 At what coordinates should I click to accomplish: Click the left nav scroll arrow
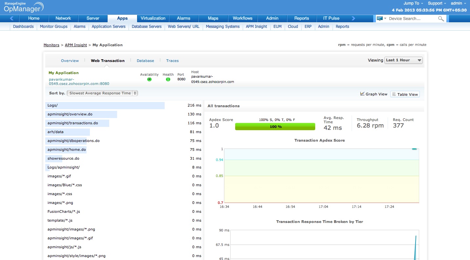coord(12,18)
